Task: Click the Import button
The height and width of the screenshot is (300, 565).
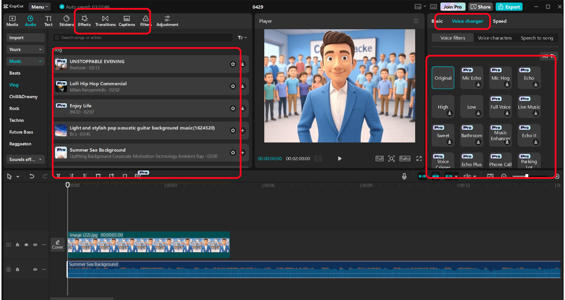Action: pyautogui.click(x=25, y=38)
